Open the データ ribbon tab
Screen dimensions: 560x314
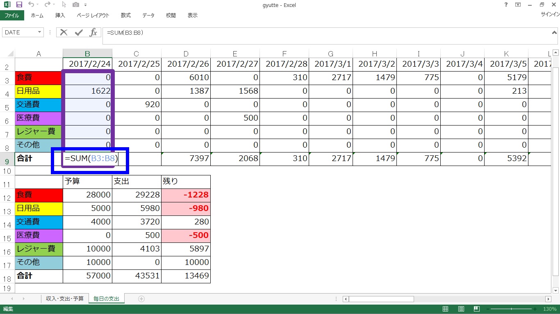pyautogui.click(x=148, y=16)
